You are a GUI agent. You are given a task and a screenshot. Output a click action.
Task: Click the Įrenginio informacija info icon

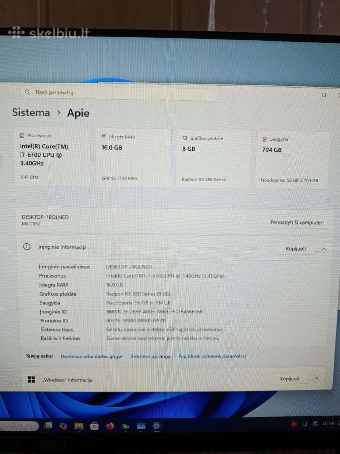pyautogui.click(x=27, y=247)
